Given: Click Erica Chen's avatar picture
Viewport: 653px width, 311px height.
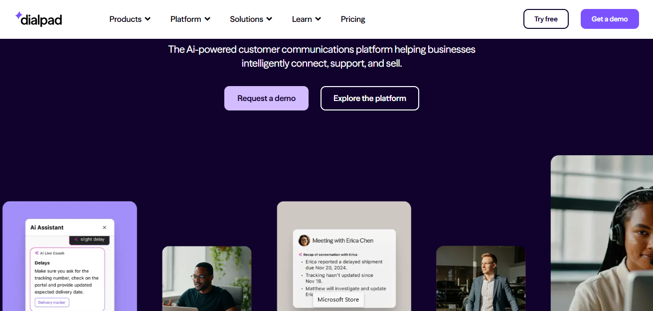Looking at the screenshot, I should [304, 240].
